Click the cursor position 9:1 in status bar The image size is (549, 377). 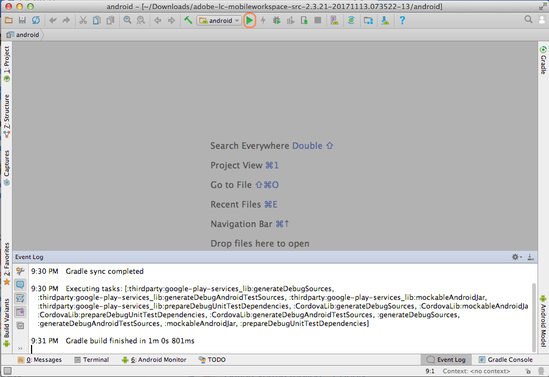(x=430, y=371)
